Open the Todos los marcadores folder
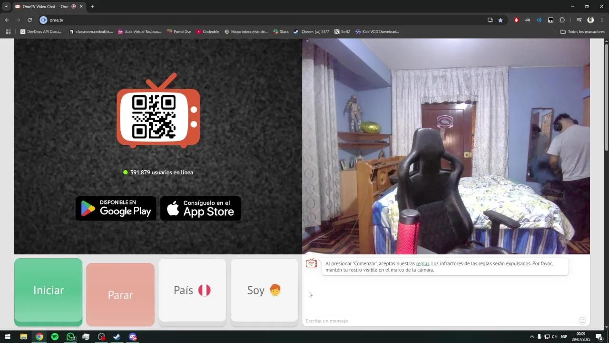This screenshot has height=343, width=609. [x=582, y=32]
